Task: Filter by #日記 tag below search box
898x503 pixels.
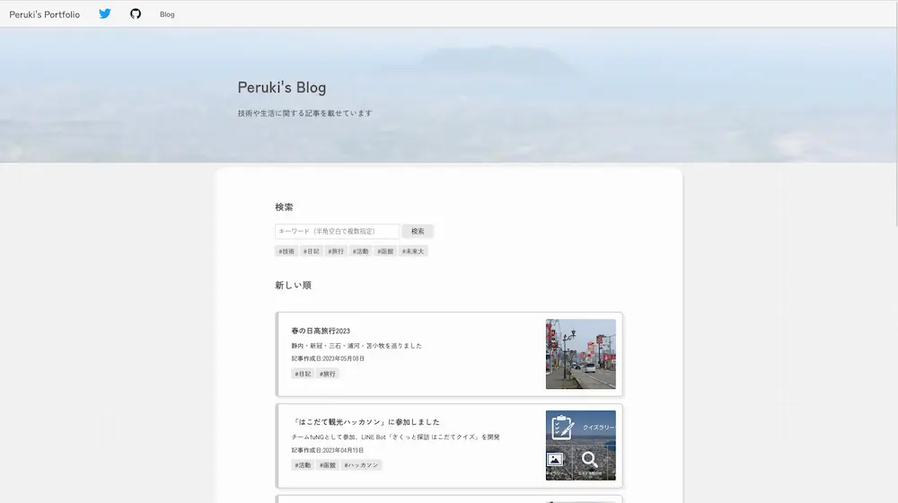Action: point(311,251)
